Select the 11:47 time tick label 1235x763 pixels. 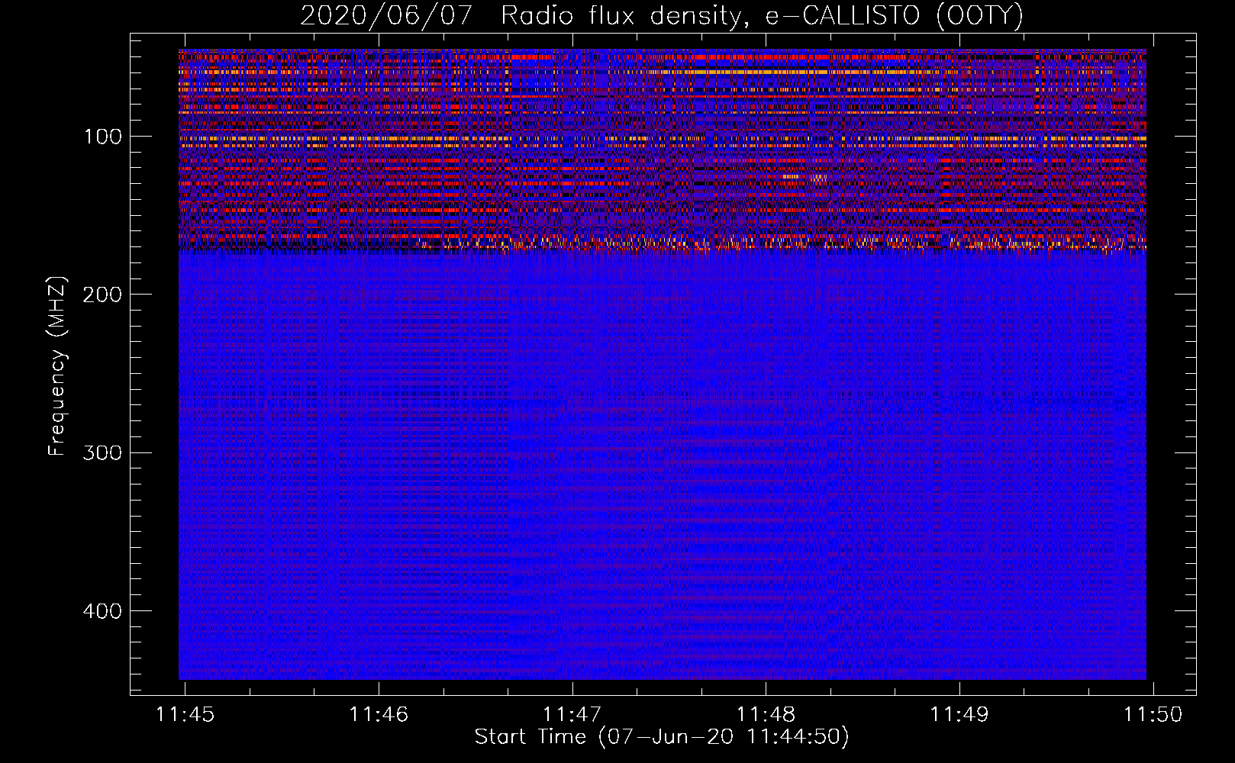tap(572, 715)
